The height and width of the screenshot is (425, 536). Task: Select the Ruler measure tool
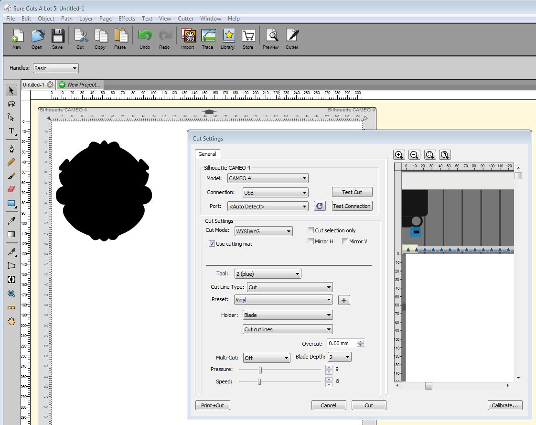11,307
